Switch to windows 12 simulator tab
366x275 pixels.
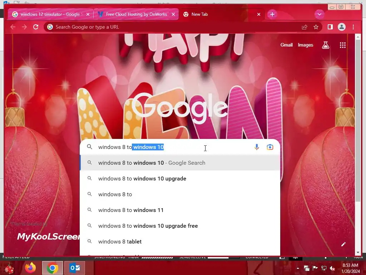point(50,14)
